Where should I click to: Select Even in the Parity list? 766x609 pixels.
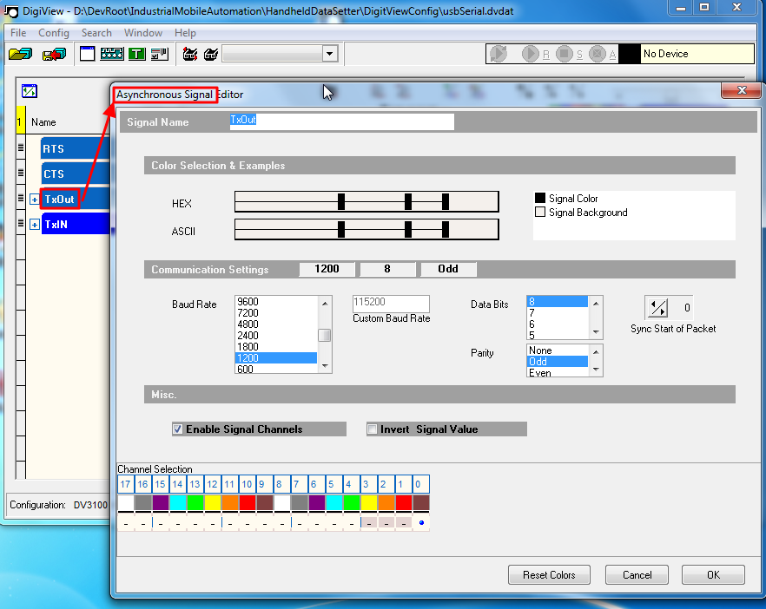tap(558, 372)
